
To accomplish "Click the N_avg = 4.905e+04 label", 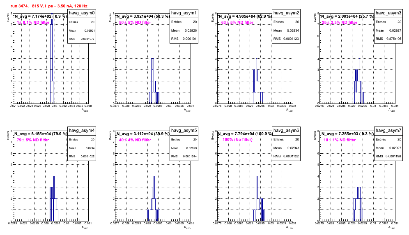I will coord(245,16).
